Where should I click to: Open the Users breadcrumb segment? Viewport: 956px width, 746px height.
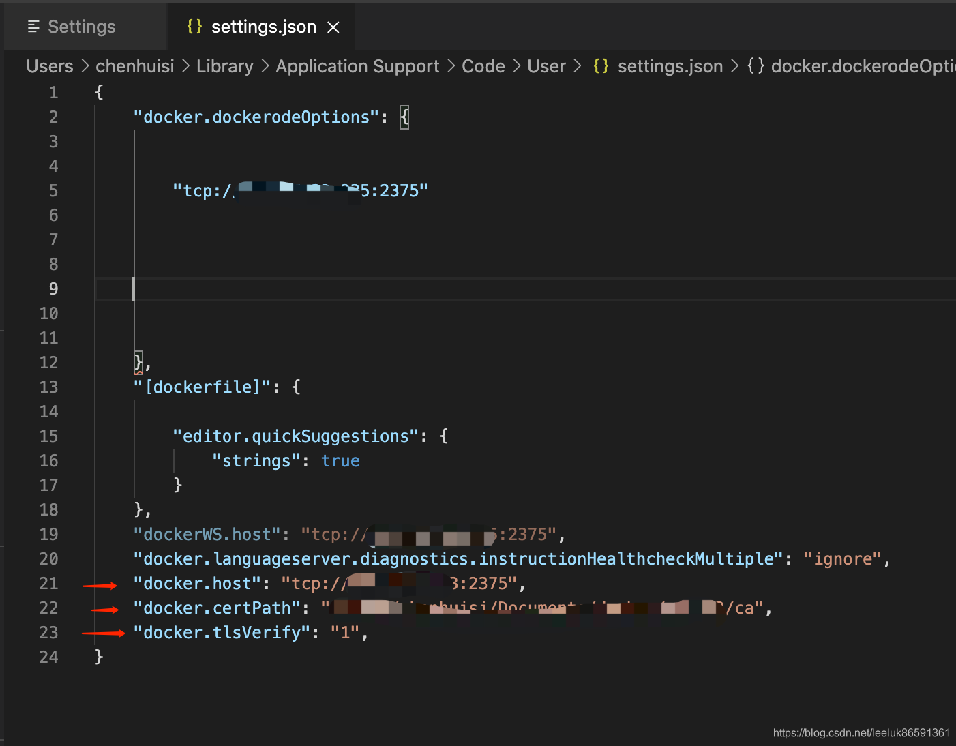(x=50, y=66)
